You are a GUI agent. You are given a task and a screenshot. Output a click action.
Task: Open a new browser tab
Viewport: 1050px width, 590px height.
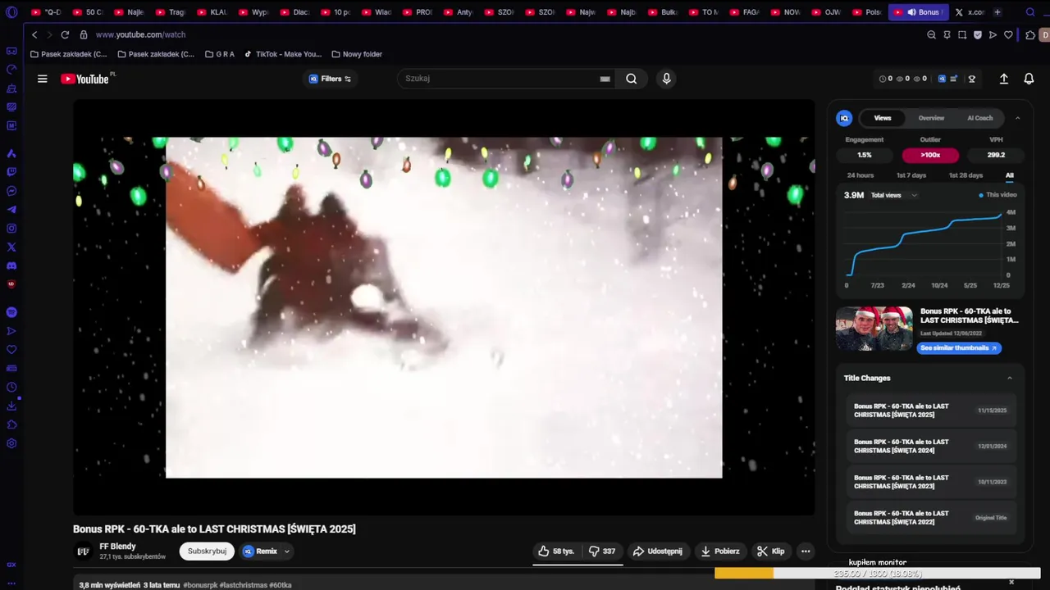[x=997, y=12]
